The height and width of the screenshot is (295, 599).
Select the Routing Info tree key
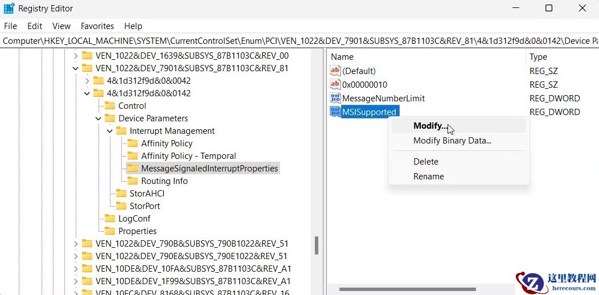coord(164,181)
